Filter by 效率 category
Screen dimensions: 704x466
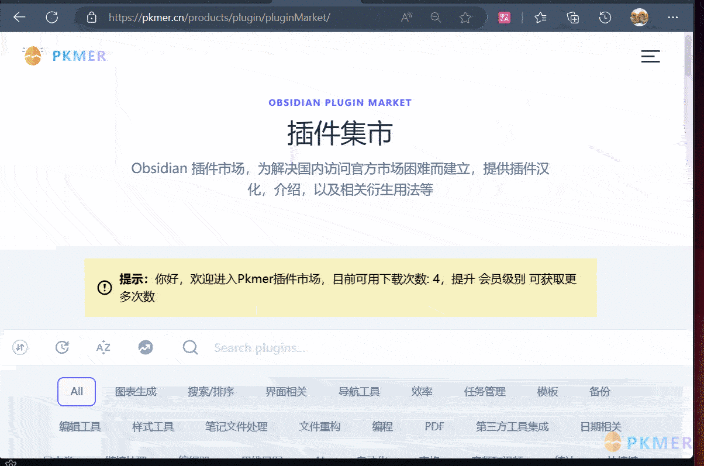422,392
